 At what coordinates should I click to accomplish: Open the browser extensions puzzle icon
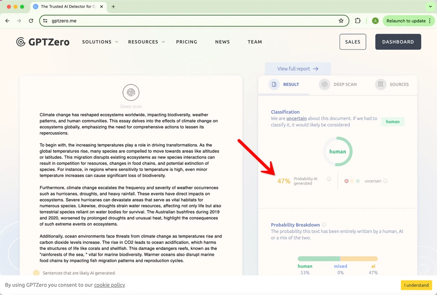(x=358, y=21)
